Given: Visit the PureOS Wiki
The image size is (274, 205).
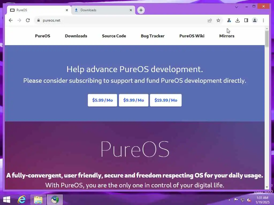Looking at the screenshot, I should 192,36.
